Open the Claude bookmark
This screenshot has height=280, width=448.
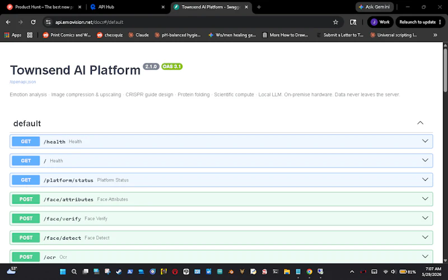coord(138,35)
